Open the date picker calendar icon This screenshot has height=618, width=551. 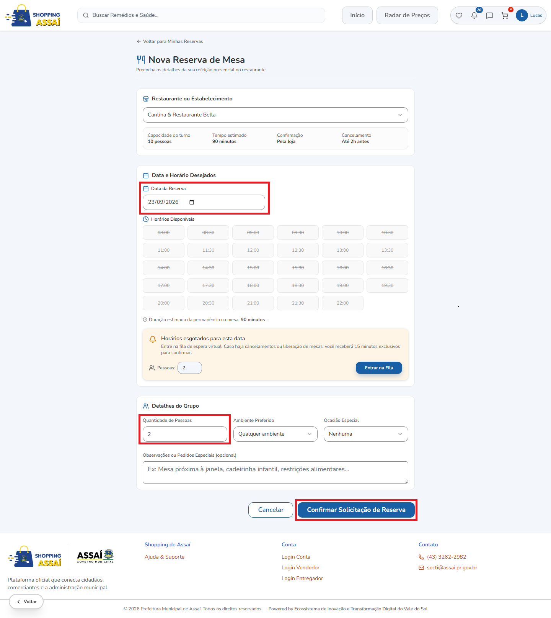192,202
